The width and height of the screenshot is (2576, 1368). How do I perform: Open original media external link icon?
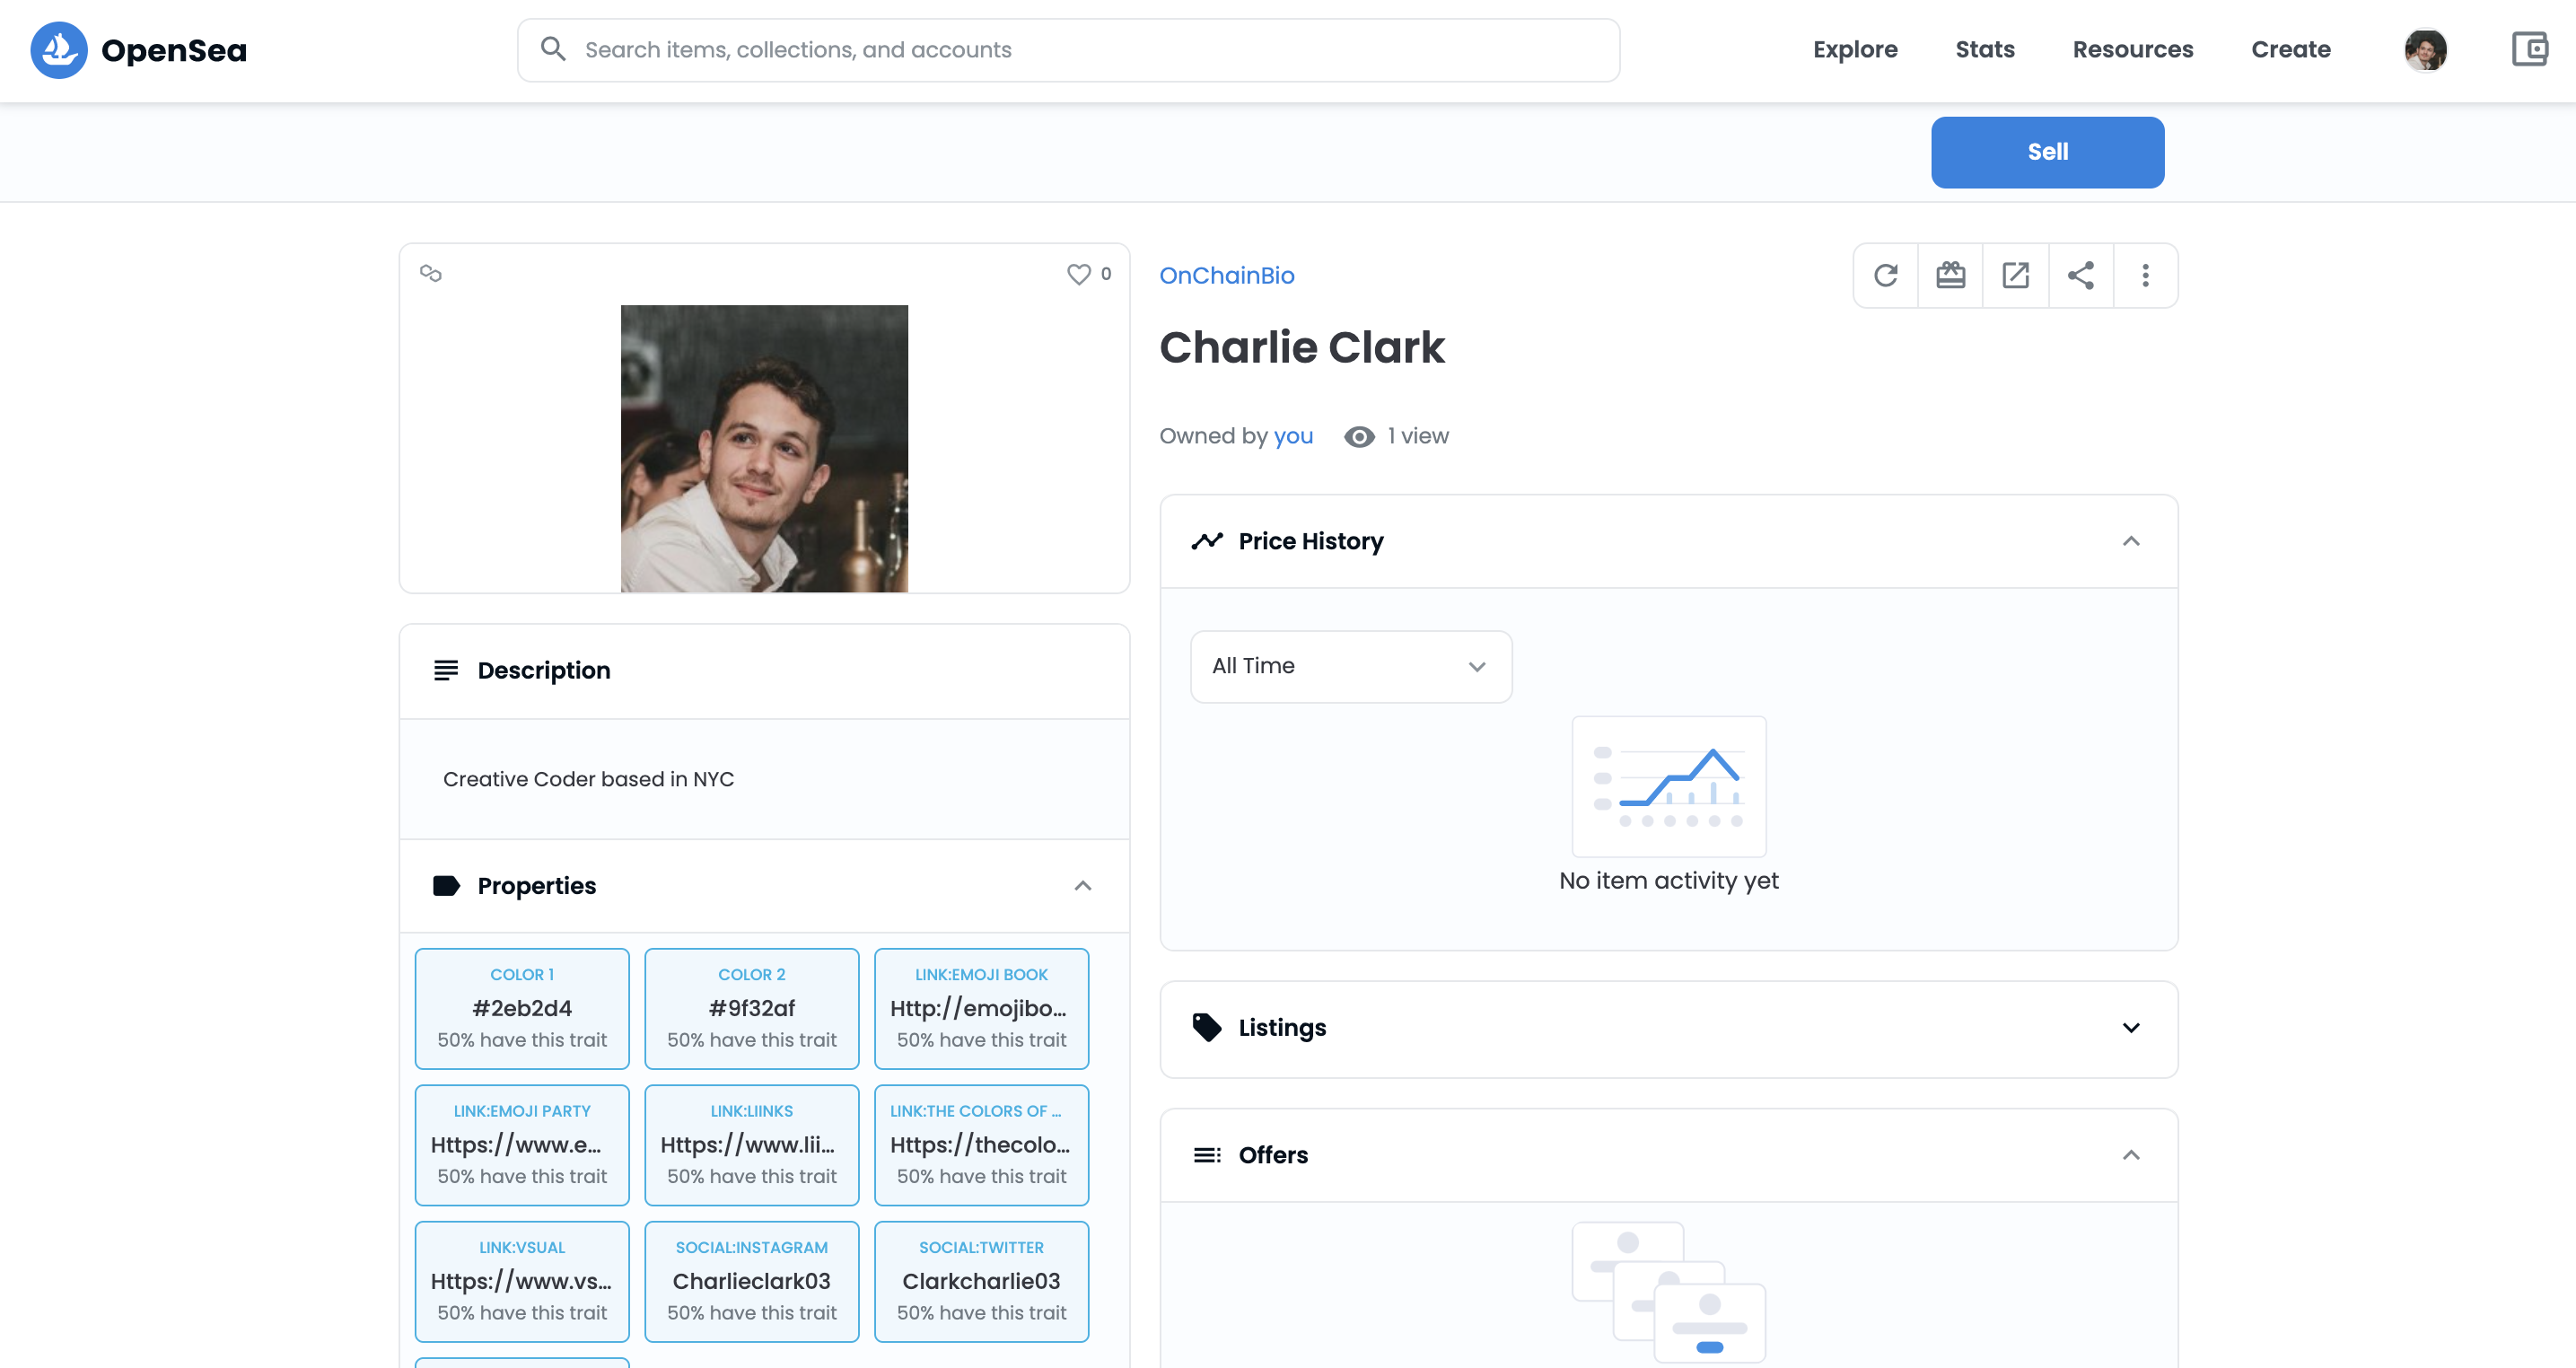pos(2016,275)
